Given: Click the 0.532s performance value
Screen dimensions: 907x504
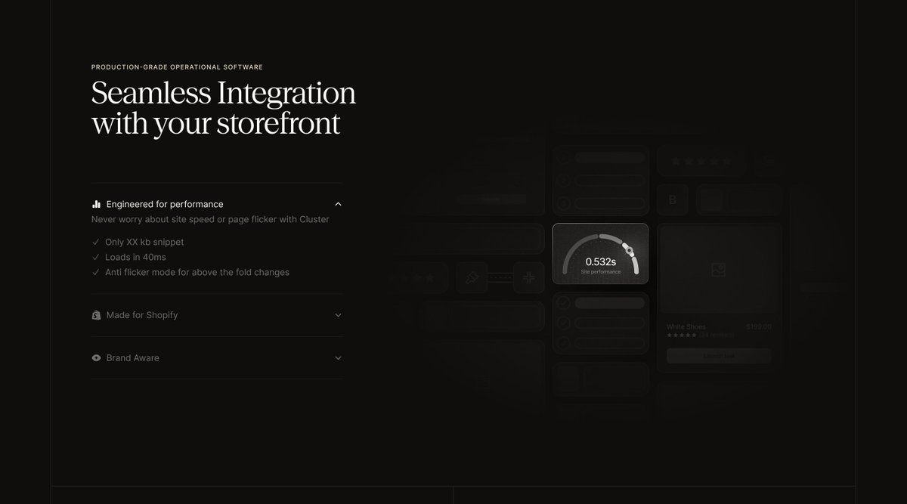Looking at the screenshot, I should [x=601, y=262].
